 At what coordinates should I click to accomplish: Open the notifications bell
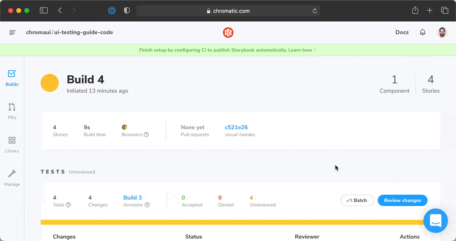pos(423,32)
